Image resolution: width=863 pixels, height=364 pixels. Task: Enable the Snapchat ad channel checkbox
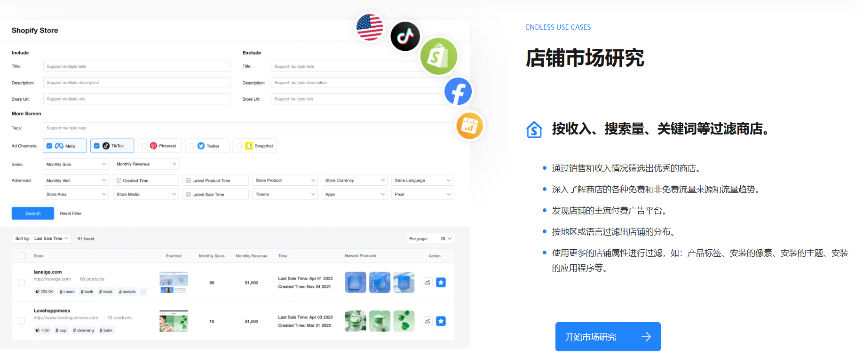tap(239, 146)
